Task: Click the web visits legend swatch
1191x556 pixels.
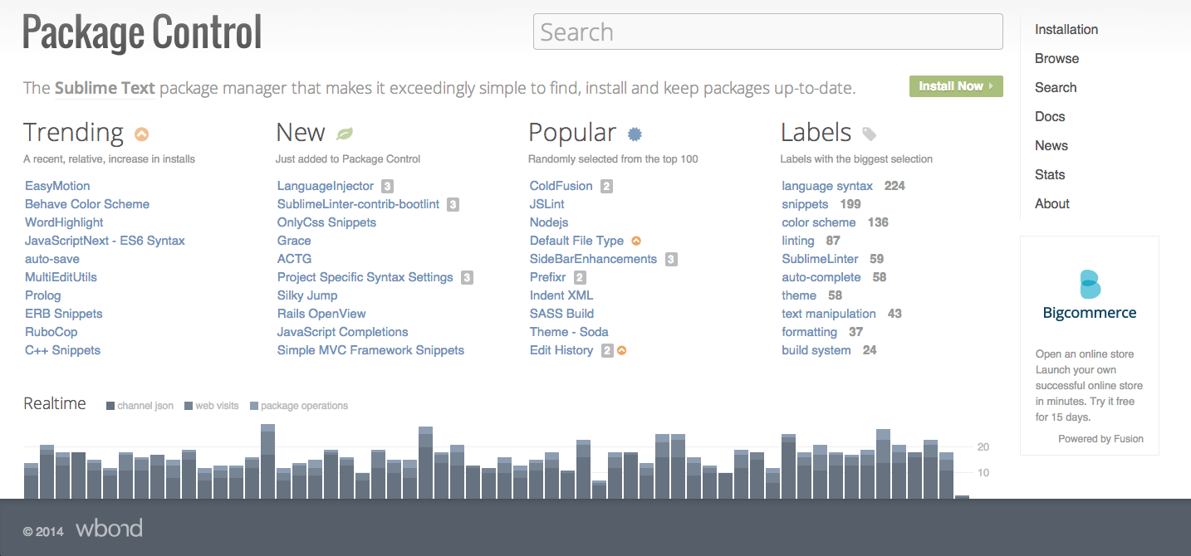Action: click(189, 406)
